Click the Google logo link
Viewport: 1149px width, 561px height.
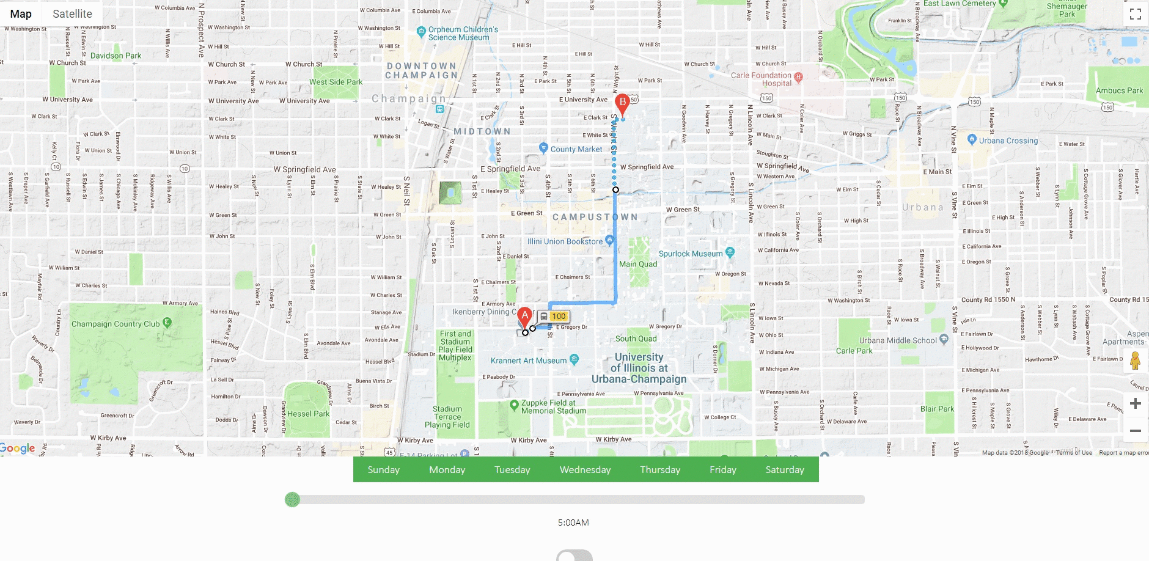[18, 448]
